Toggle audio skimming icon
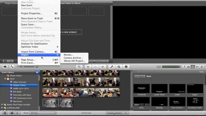Screen dimensions: 206x116 tap(159, 67)
